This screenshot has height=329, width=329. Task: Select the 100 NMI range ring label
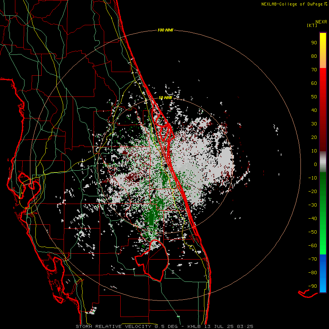pyautogui.click(x=165, y=30)
